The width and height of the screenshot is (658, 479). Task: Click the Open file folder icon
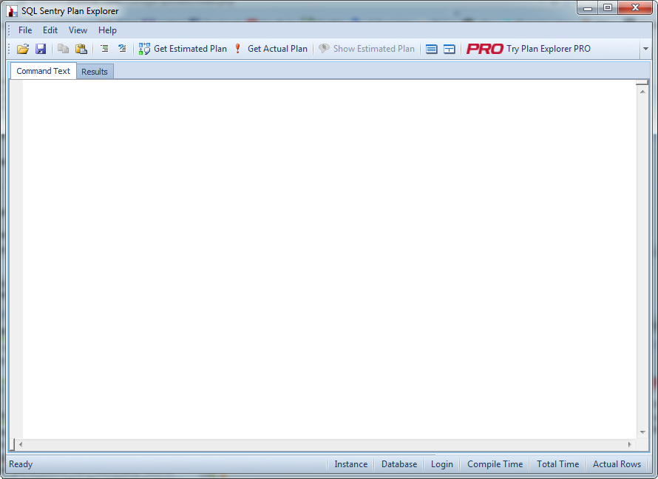23,49
